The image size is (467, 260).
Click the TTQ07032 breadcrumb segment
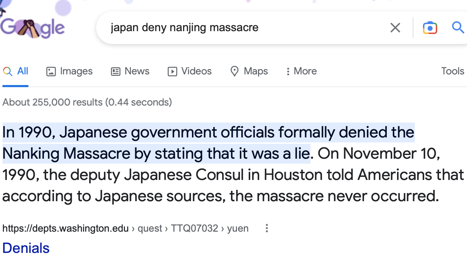click(x=194, y=228)
